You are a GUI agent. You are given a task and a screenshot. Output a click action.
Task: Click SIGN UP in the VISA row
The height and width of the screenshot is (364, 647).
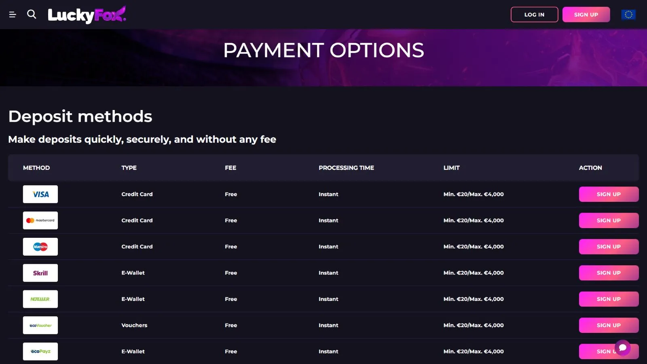pos(609,194)
